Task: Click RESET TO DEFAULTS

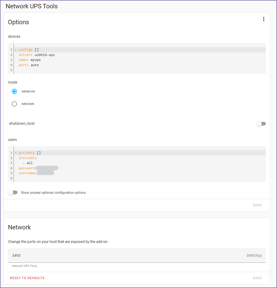Action: point(27,278)
